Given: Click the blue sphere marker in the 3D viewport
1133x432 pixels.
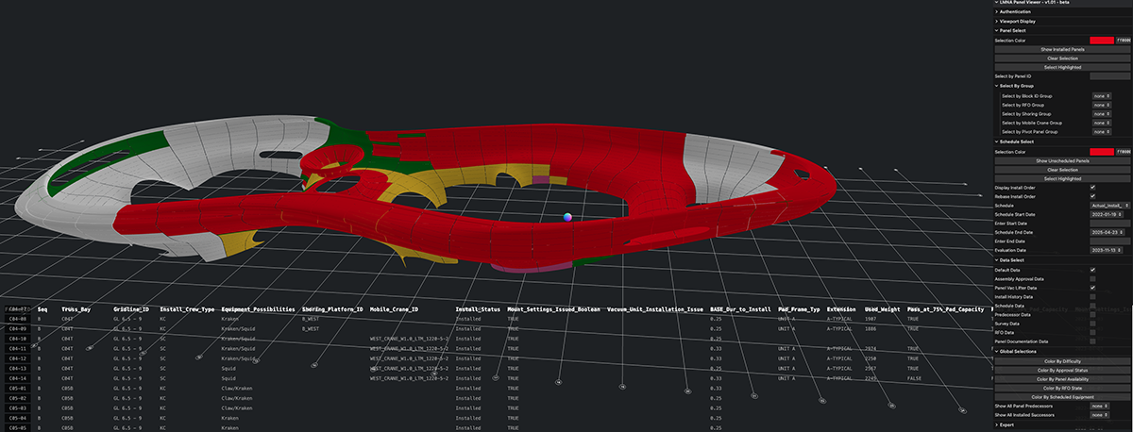Looking at the screenshot, I should pyautogui.click(x=567, y=217).
